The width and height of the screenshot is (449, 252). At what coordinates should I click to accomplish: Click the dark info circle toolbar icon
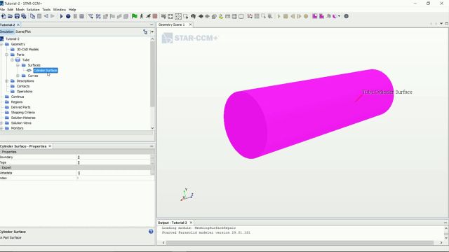(x=346, y=16)
